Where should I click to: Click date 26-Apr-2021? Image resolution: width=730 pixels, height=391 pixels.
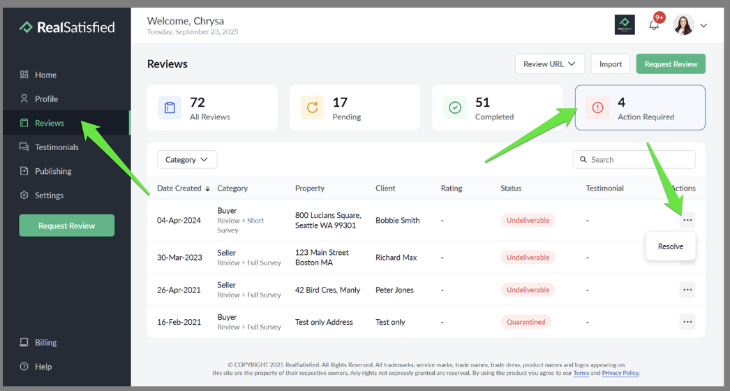[179, 290]
